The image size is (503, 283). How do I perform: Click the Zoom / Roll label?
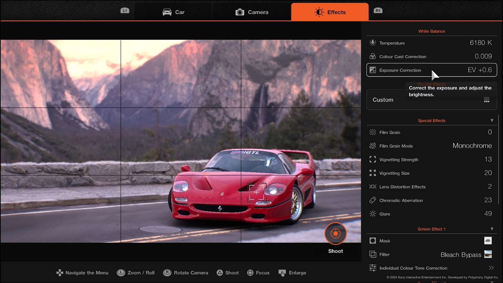coord(141,273)
